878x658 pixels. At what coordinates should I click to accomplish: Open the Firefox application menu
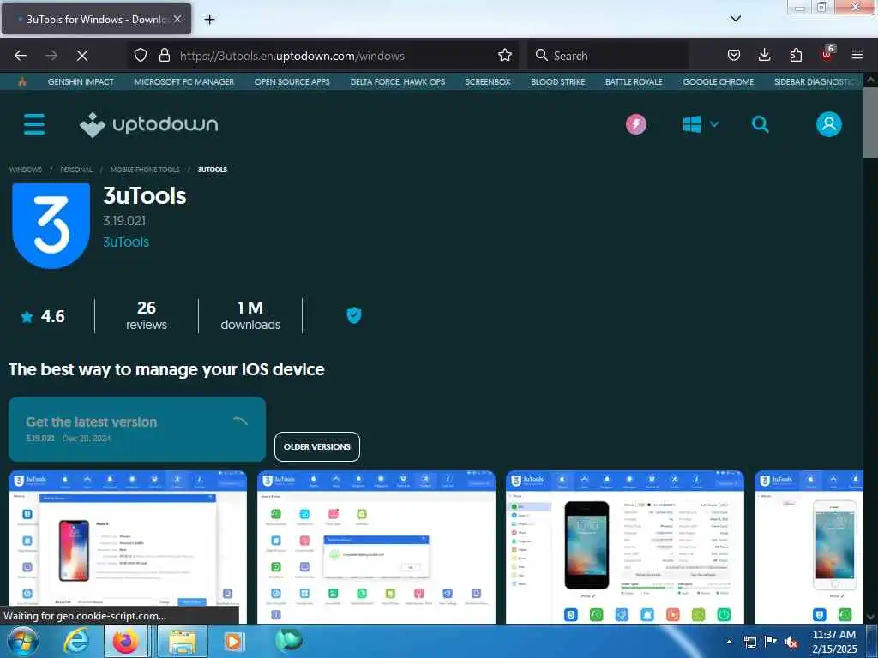pos(857,56)
